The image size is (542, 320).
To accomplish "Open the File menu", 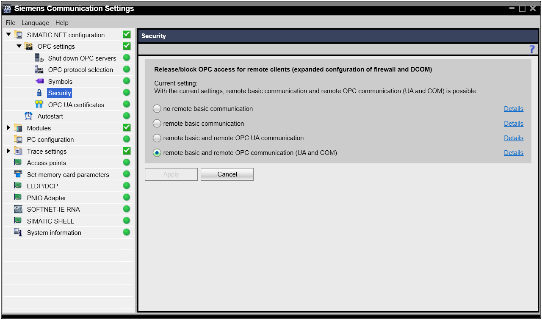I will point(11,23).
